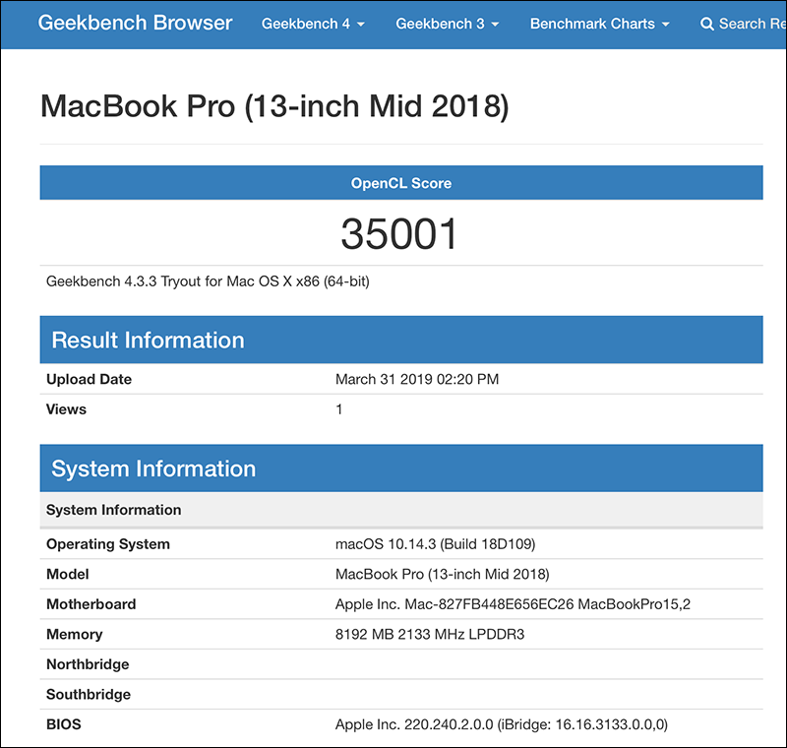Screen dimensions: 787x748
Task: Select the 8192 MB 2133 MHz LPDDR3 value
Action: (430, 634)
